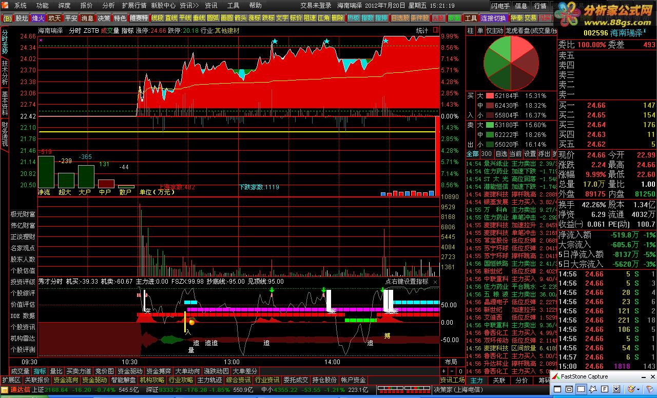Select the 垂线 vertical line tool
The width and height of the screenshot is (657, 398).
tap(199, 18)
